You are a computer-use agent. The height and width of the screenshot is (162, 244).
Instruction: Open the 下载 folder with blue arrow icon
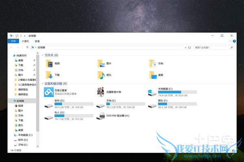tap(52, 75)
